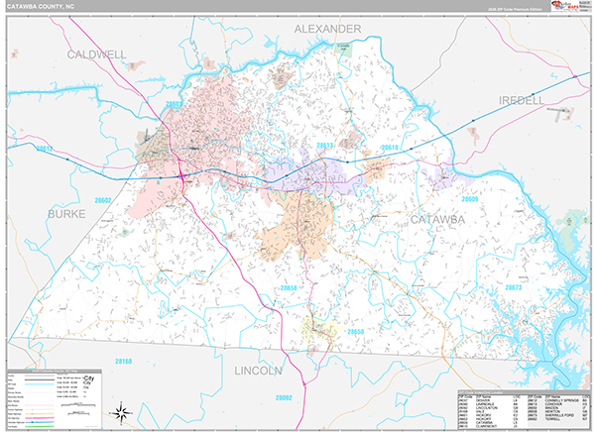Viewport: 595px width, 432px height.
Task: Select the ALEXANDER county label
Action: pyautogui.click(x=327, y=29)
